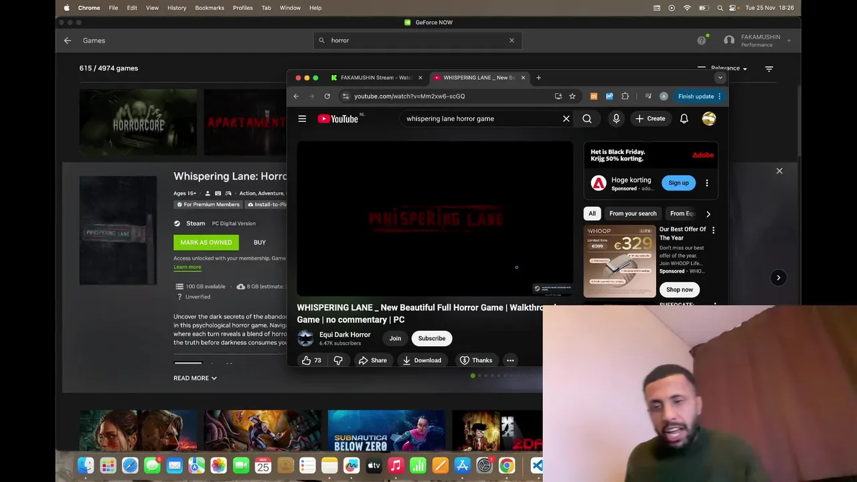Reload the YouTube page in Chrome
The height and width of the screenshot is (482, 857).
point(327,96)
